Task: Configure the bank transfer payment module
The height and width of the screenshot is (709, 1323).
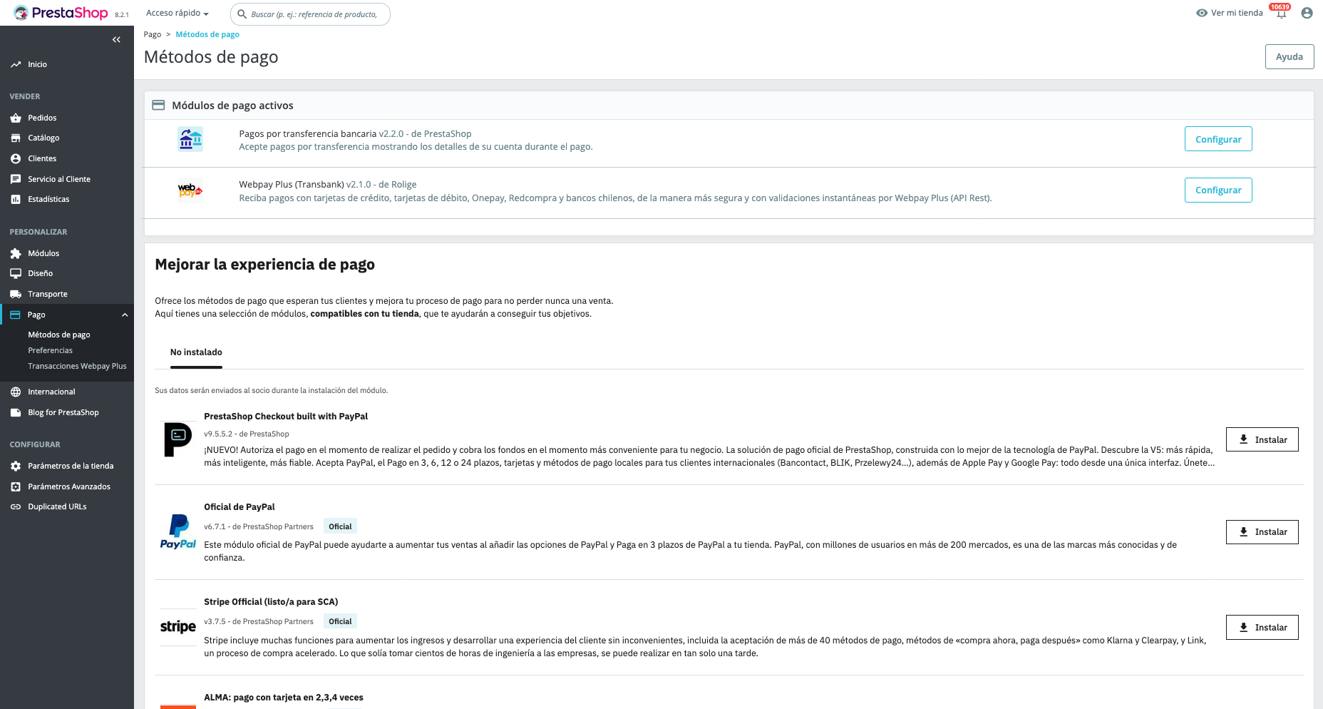Action: point(1218,139)
